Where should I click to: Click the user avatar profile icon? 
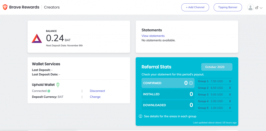click(x=250, y=7)
